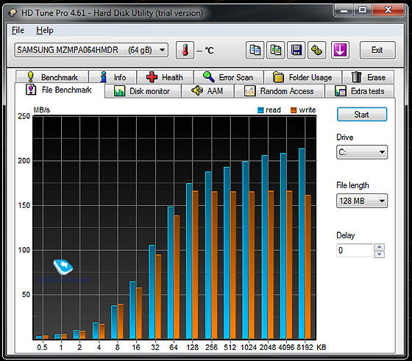Screen dimensions: 412x361
Task: Open the Random Access tab
Action: click(x=280, y=91)
